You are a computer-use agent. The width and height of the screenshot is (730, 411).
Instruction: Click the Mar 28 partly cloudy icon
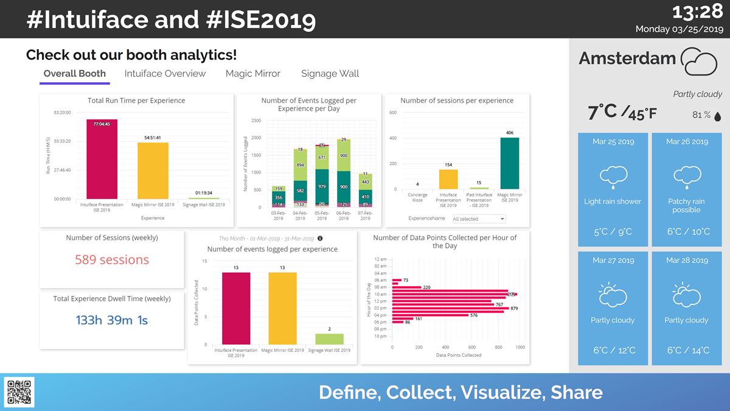click(686, 295)
